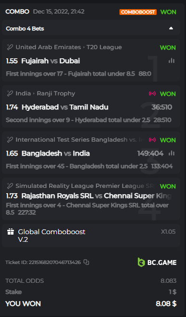
Task: Open the Hyderabad vs Tamil Nadu match
Action: pos(65,107)
